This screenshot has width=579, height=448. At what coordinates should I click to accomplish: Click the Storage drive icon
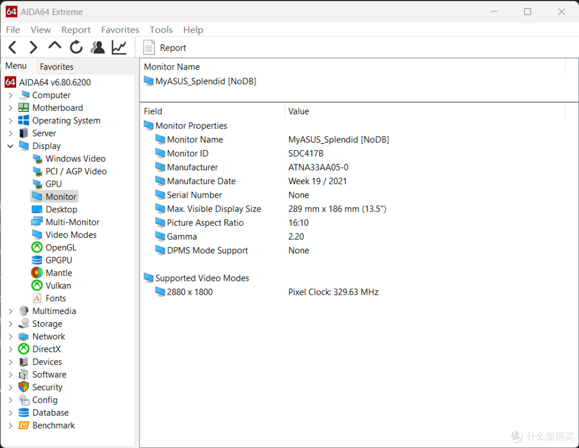coord(24,323)
